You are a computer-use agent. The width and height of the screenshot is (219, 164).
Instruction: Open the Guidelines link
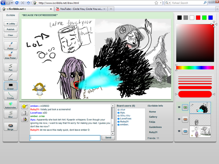pyautogui.click(x=155, y=127)
